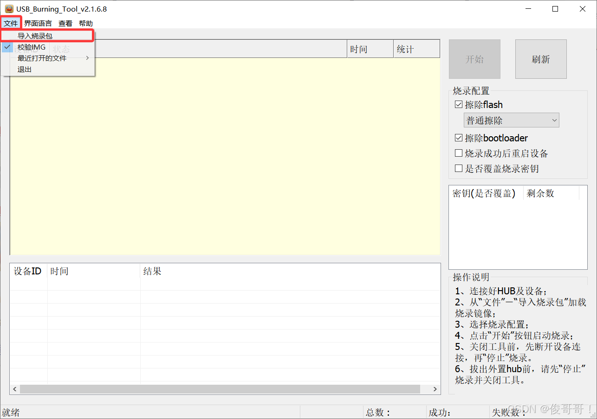
Task: Click the 刷新 button
Action: 541,59
